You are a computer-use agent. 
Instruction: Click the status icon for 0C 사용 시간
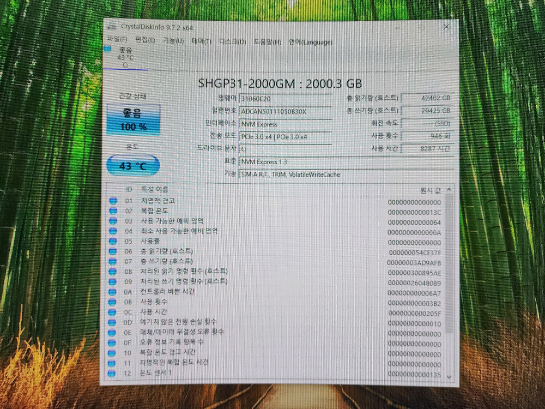[112, 312]
